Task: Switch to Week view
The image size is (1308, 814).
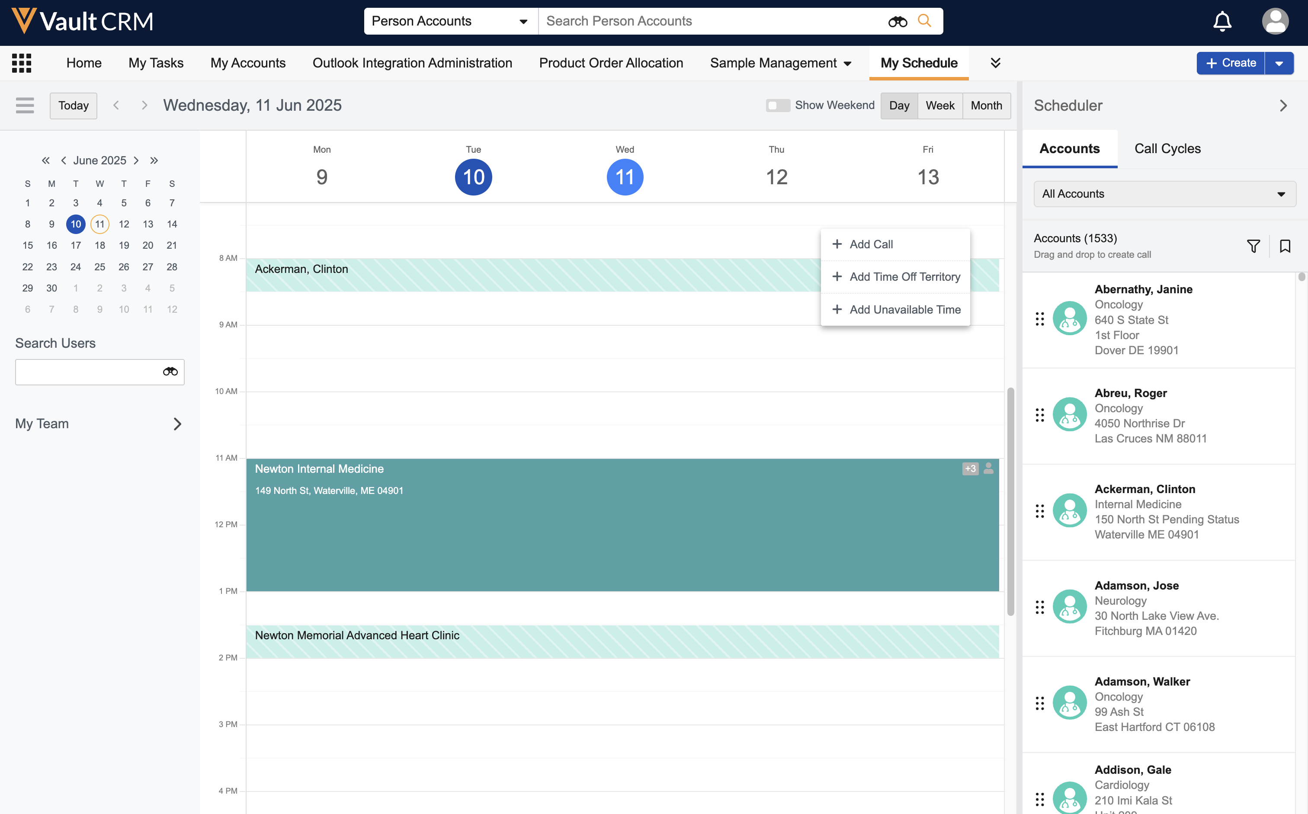Action: click(x=940, y=105)
